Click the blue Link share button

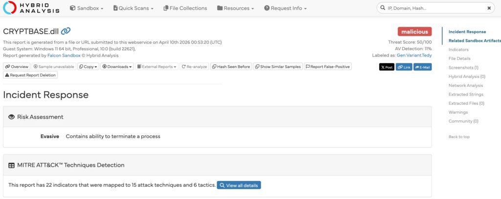pos(404,67)
